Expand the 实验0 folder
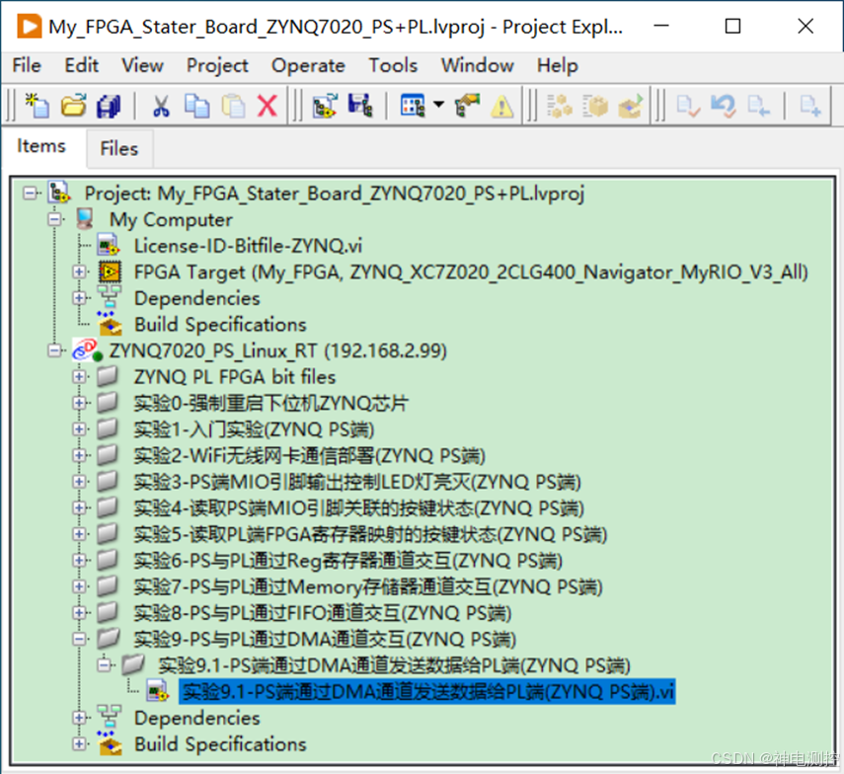 point(79,403)
